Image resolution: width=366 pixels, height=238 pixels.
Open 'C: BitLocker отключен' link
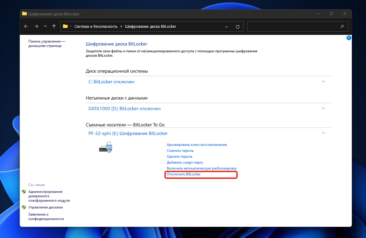[x=111, y=82]
